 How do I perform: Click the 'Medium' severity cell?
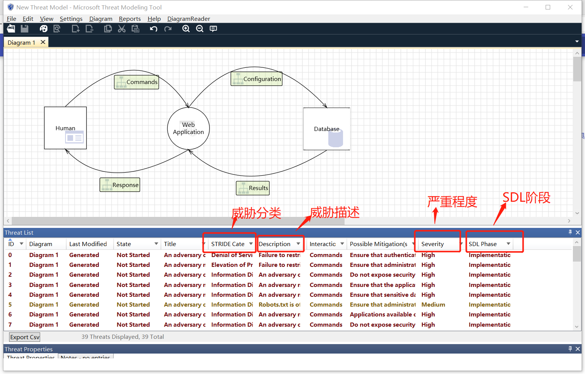(x=433, y=305)
